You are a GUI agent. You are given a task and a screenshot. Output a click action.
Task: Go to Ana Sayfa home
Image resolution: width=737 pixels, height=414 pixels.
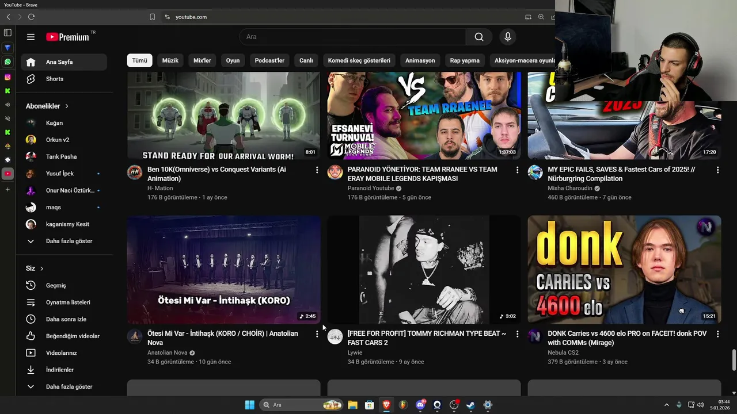pos(63,62)
